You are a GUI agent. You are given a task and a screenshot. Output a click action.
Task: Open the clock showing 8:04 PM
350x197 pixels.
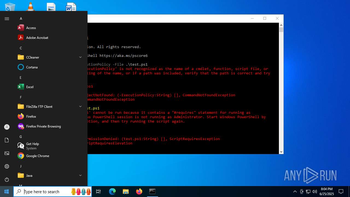pos(327,192)
